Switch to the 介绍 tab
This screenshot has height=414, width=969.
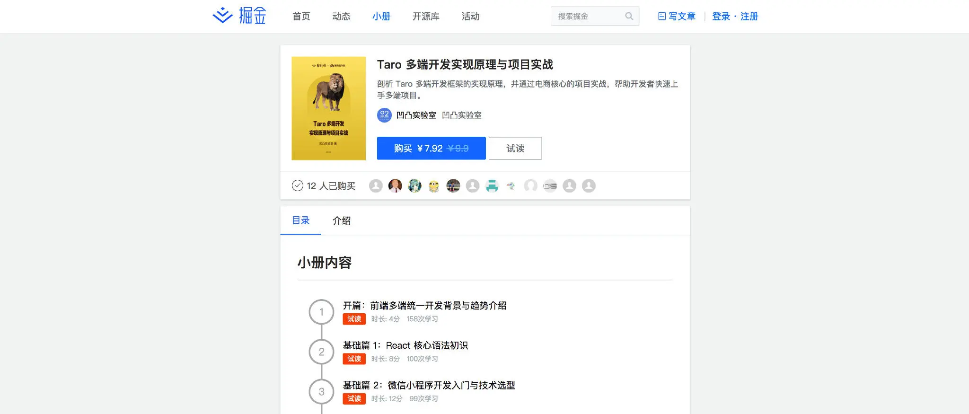coord(342,220)
